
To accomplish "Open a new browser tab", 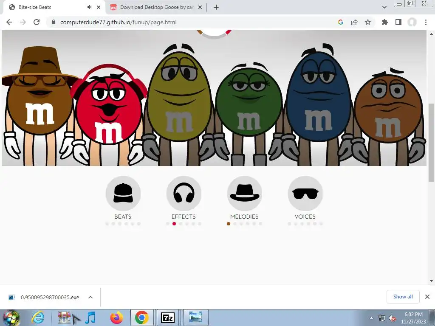I will coord(216,7).
